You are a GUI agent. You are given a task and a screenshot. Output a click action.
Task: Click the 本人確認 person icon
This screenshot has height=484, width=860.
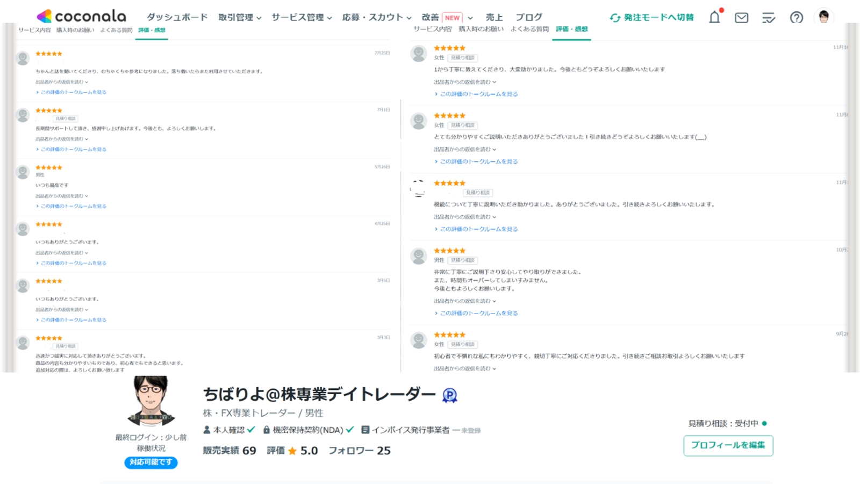205,430
